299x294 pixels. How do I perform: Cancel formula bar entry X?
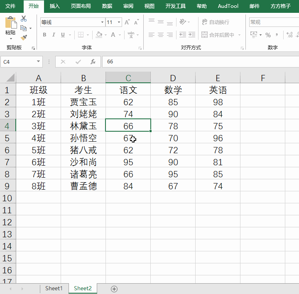point(63,62)
